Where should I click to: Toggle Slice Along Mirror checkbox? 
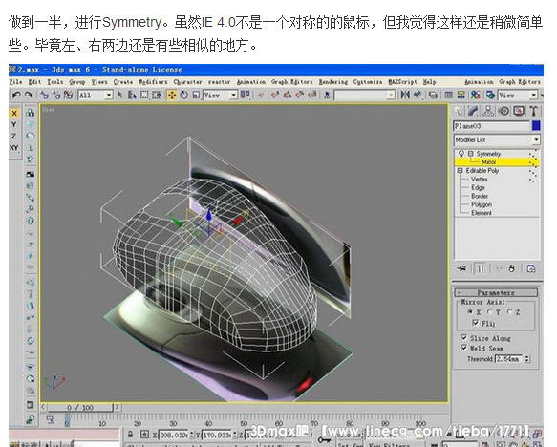click(x=463, y=337)
